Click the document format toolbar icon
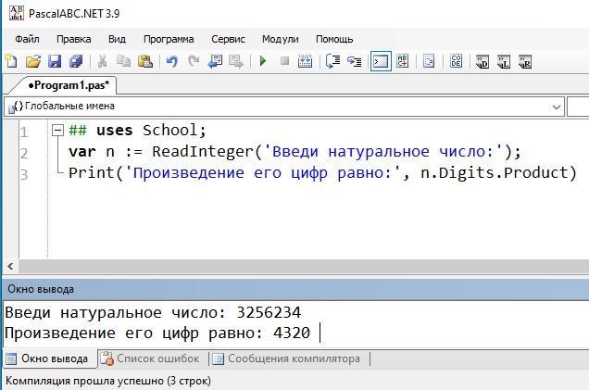Screen dimensions: 589x390 (x=429, y=61)
